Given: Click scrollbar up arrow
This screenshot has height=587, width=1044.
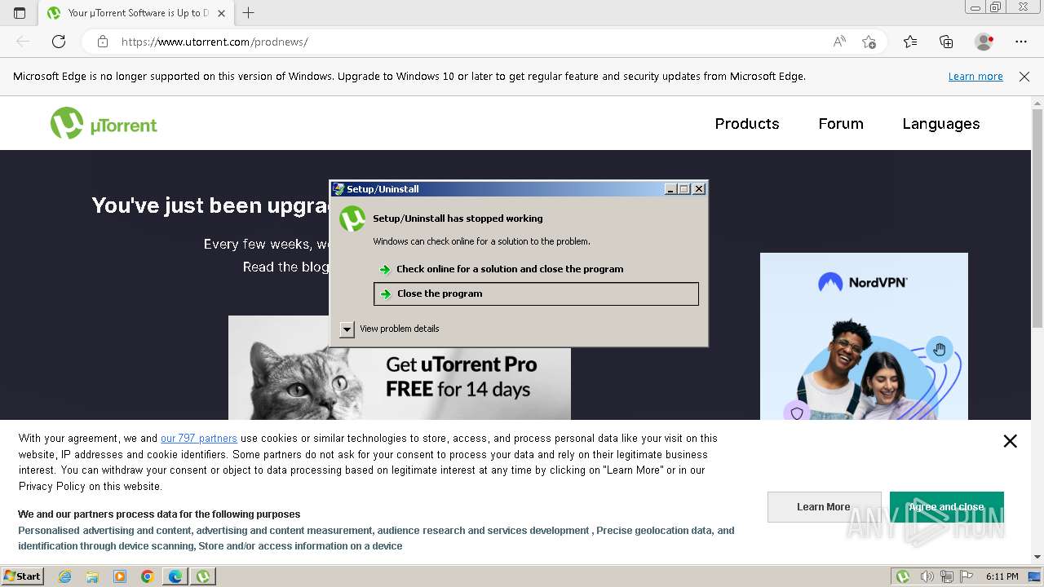Looking at the screenshot, I should [x=1037, y=102].
